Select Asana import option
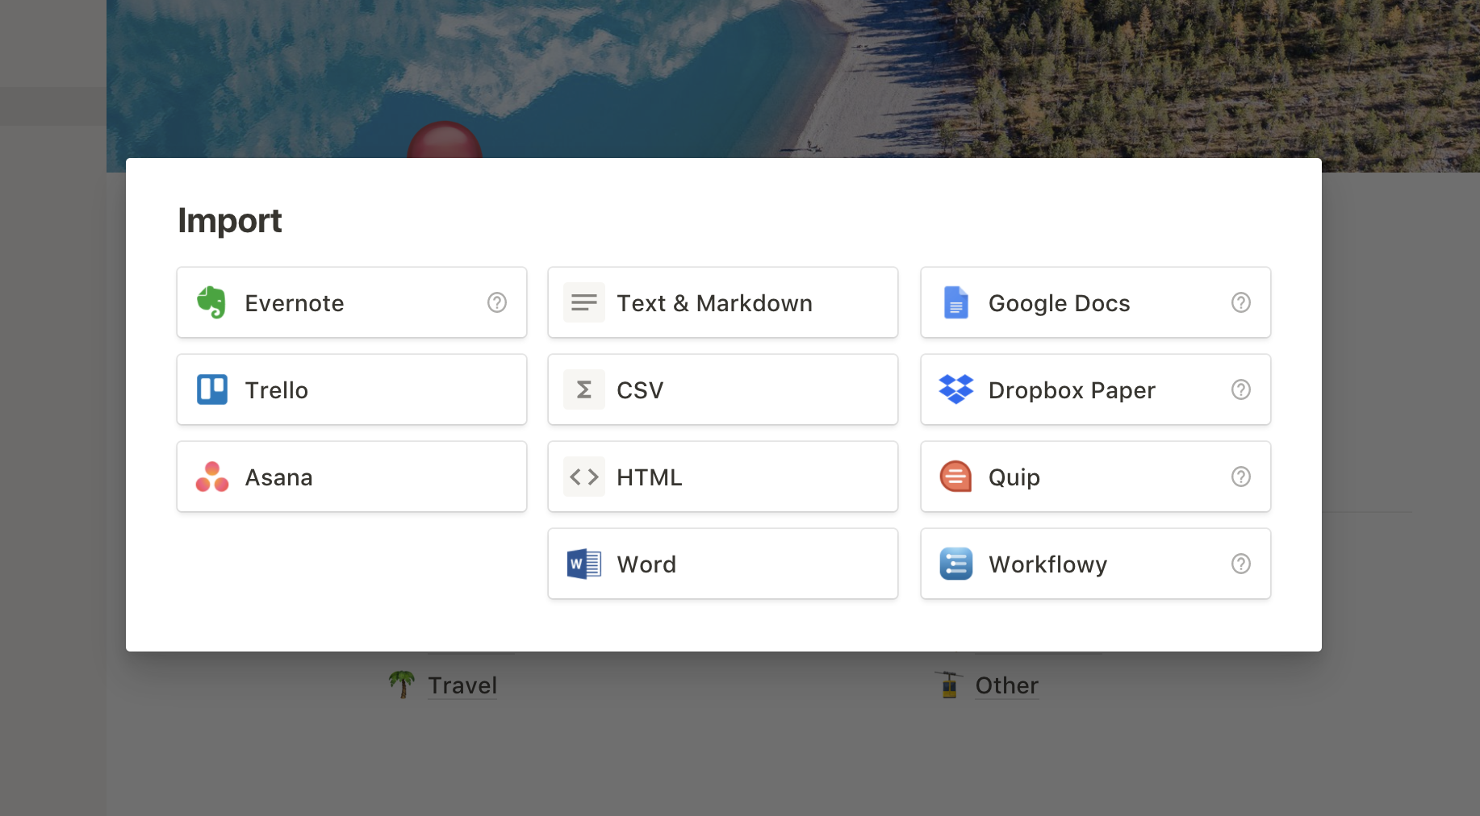This screenshot has width=1480, height=816. [x=352, y=477]
